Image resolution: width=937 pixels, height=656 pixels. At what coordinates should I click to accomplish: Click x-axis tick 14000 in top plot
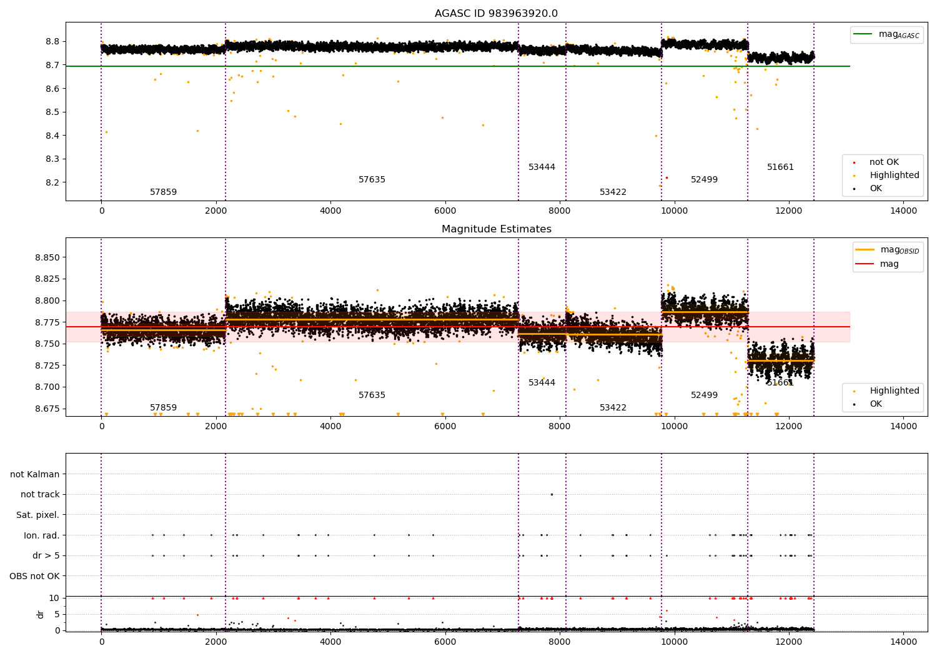point(903,211)
